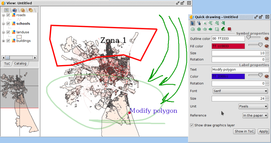This screenshot has width=271, height=143.
Task: Open the outline color palette picker
Action: coord(266,39)
